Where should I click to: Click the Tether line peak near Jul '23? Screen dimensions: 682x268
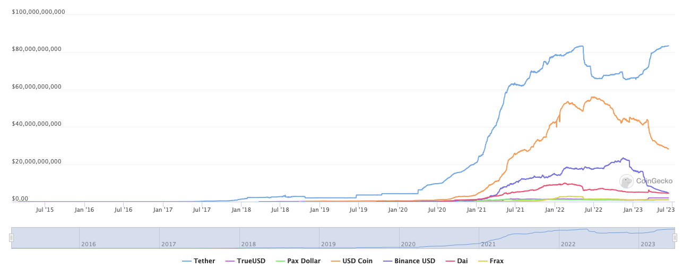pyautogui.click(x=668, y=46)
